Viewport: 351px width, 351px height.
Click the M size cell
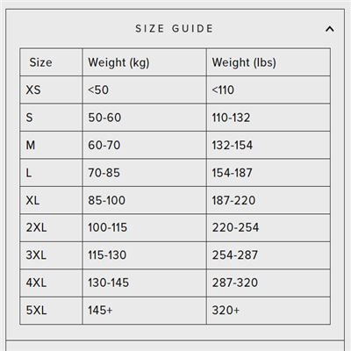(51, 145)
